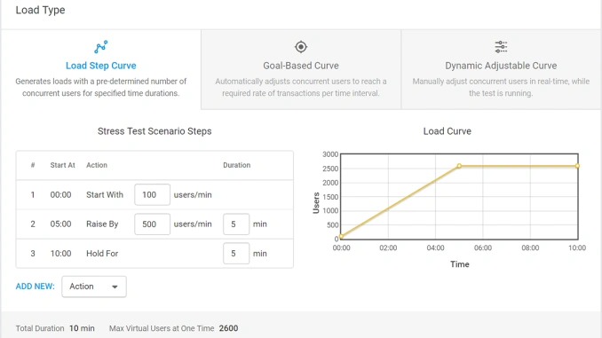Select the Load Step Curve tab title

pyautogui.click(x=101, y=66)
